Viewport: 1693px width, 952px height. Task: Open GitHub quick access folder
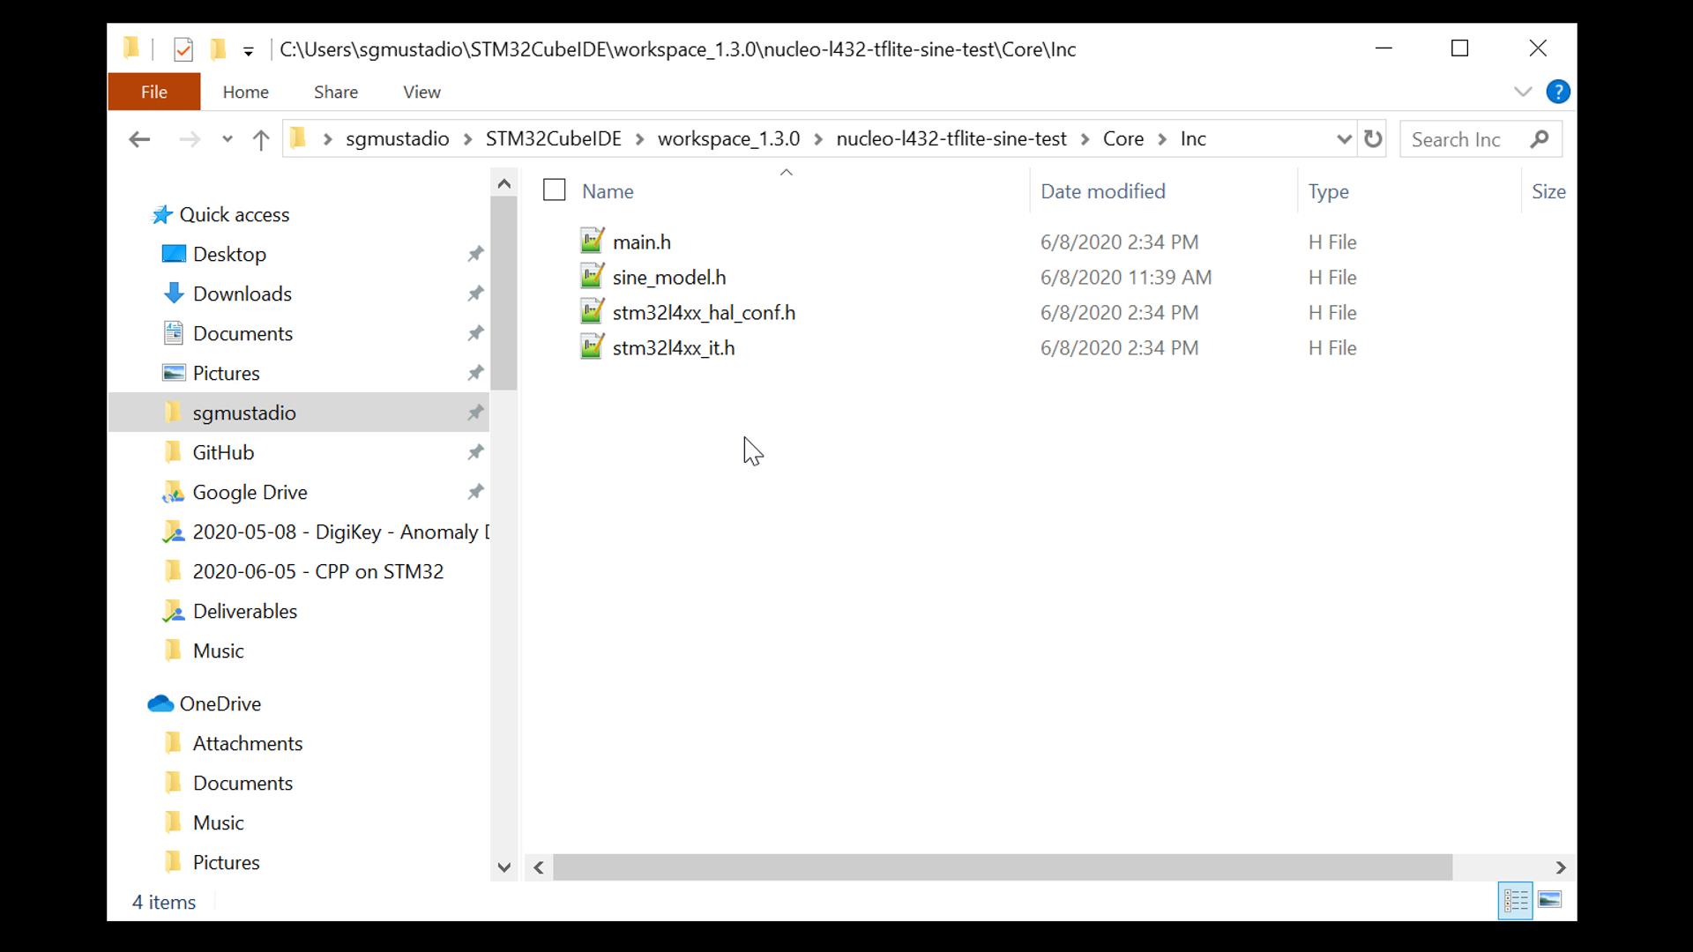pyautogui.click(x=223, y=452)
